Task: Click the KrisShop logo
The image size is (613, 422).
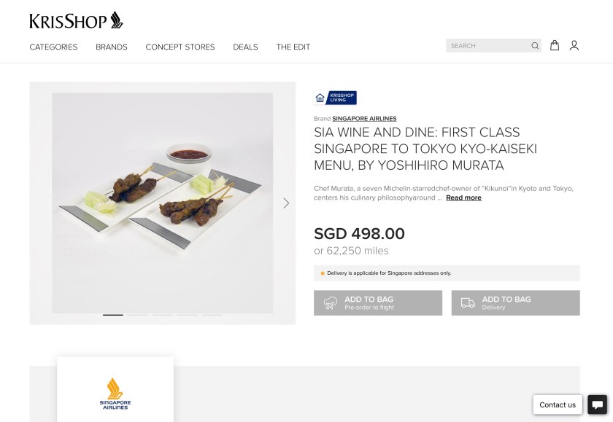Action: pyautogui.click(x=76, y=20)
